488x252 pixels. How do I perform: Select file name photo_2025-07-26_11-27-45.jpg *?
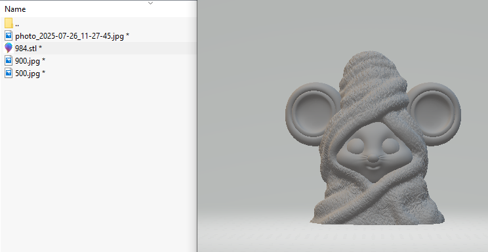pyautogui.click(x=72, y=36)
